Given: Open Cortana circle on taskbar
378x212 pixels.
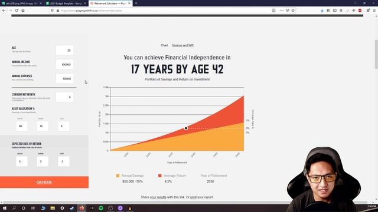Looking at the screenshot, I should point(24,208).
